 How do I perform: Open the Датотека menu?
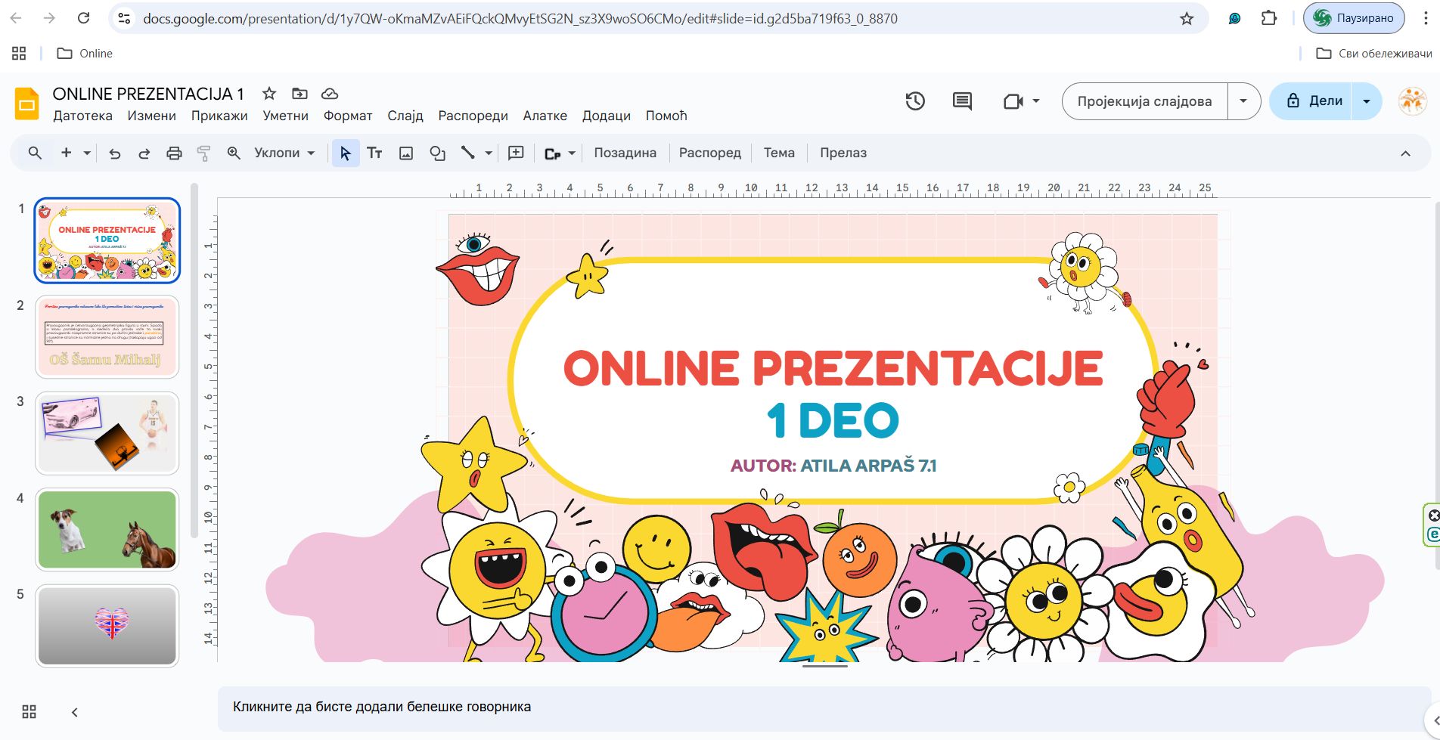(x=82, y=116)
